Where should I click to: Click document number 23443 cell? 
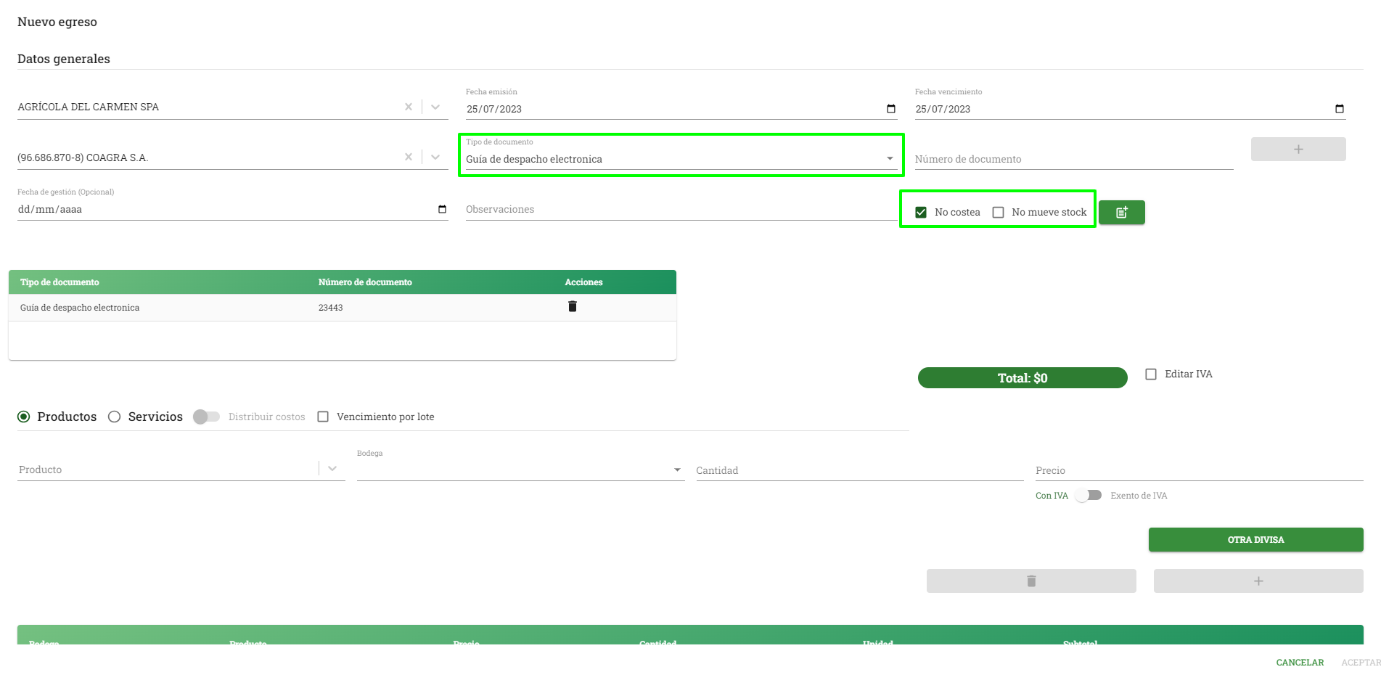[x=331, y=308]
